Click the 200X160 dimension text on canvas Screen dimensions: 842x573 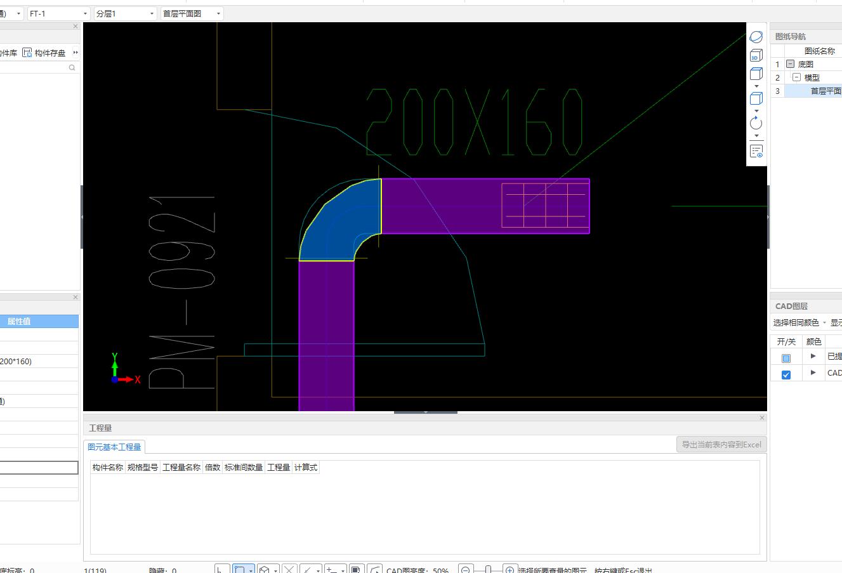click(x=474, y=122)
